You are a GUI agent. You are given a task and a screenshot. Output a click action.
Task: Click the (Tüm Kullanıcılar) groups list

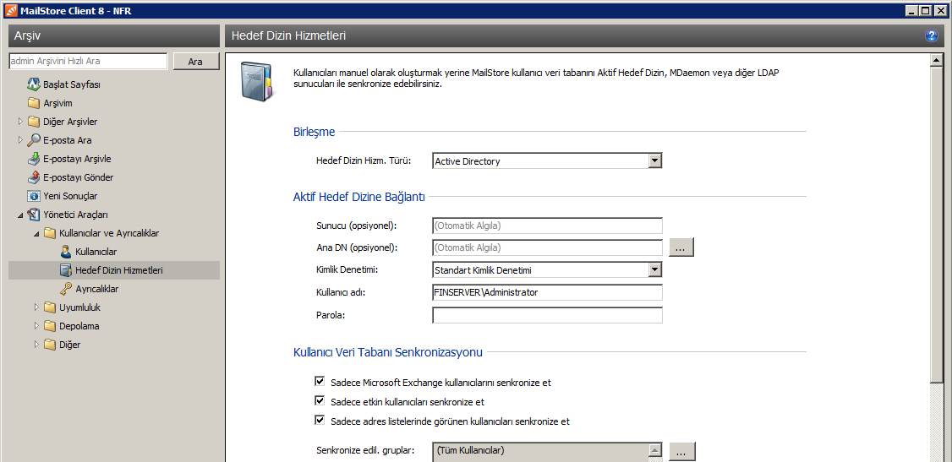(540, 453)
